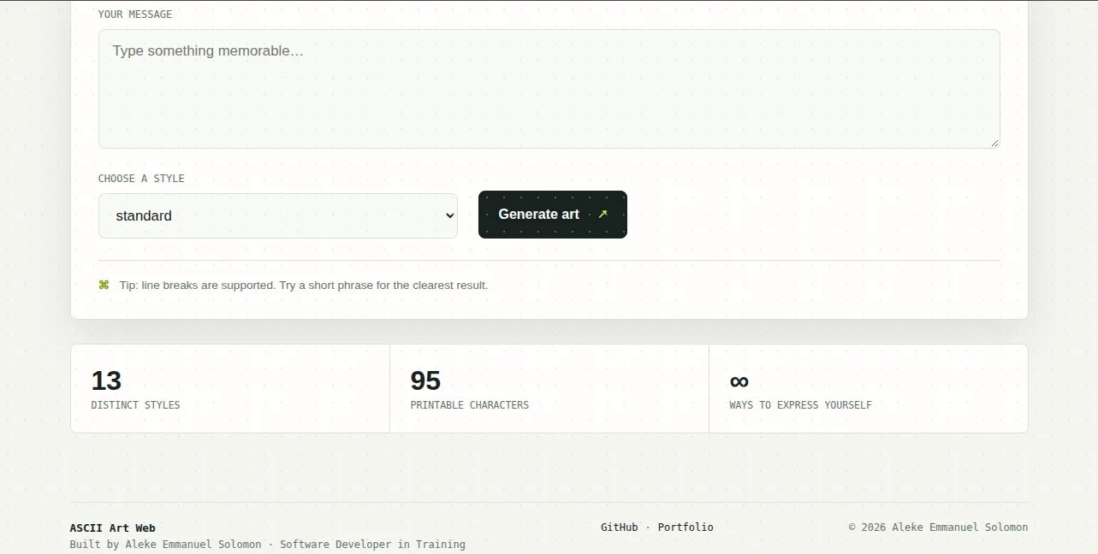Click the 'YOUR MESSAGE' label

[x=135, y=15]
